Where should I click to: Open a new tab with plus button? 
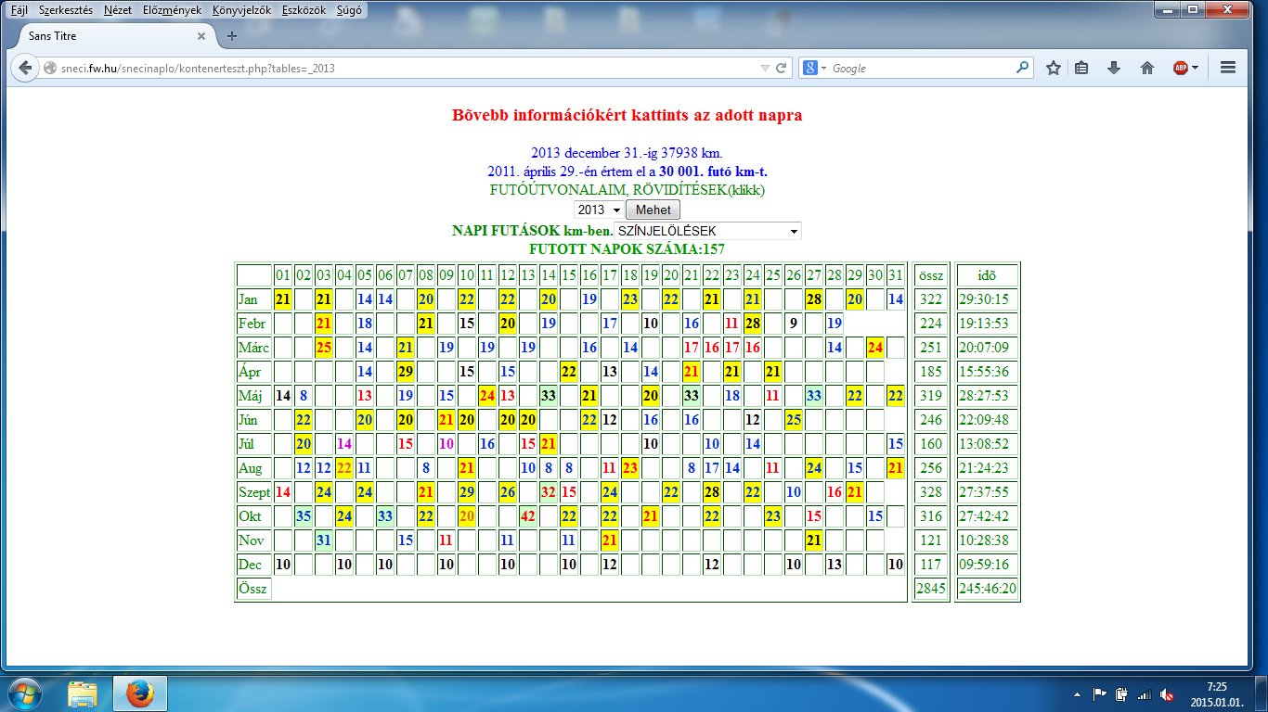tap(232, 36)
